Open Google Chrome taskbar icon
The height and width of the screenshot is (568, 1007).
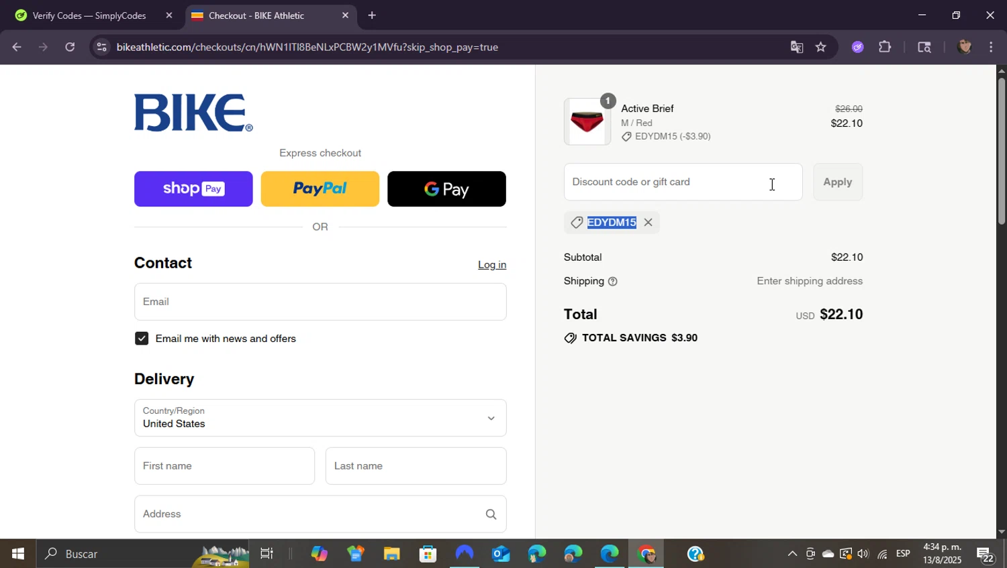point(646,554)
